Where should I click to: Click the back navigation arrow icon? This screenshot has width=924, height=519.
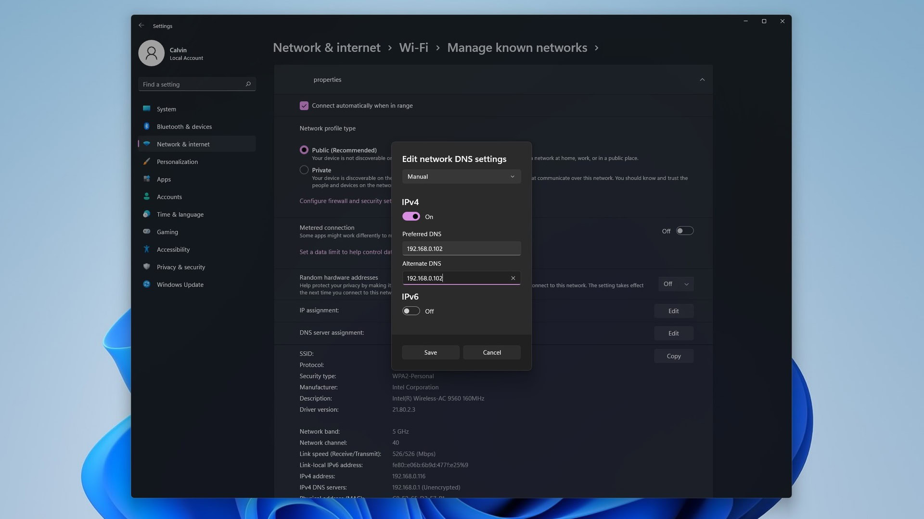click(141, 25)
